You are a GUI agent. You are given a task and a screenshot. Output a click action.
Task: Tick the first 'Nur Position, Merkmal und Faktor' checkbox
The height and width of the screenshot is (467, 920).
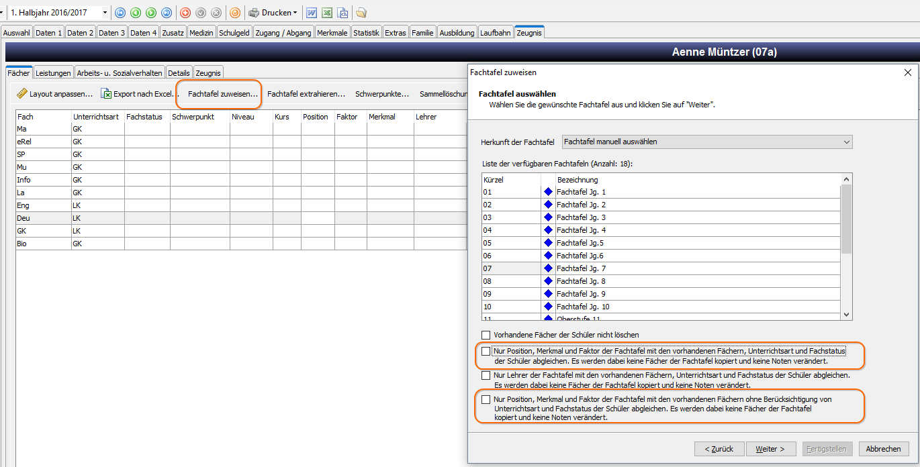point(486,351)
